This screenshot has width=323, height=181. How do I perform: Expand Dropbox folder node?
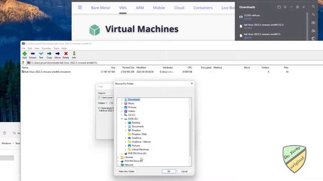[x=126, y=130]
